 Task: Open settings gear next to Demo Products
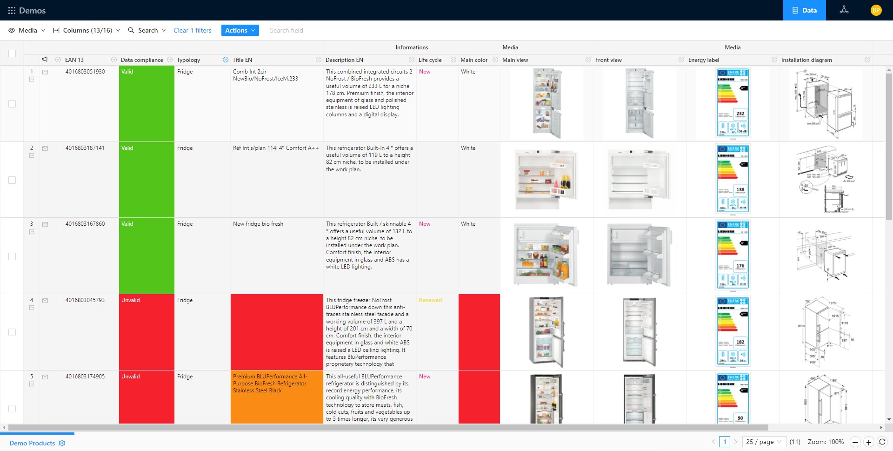tap(62, 443)
